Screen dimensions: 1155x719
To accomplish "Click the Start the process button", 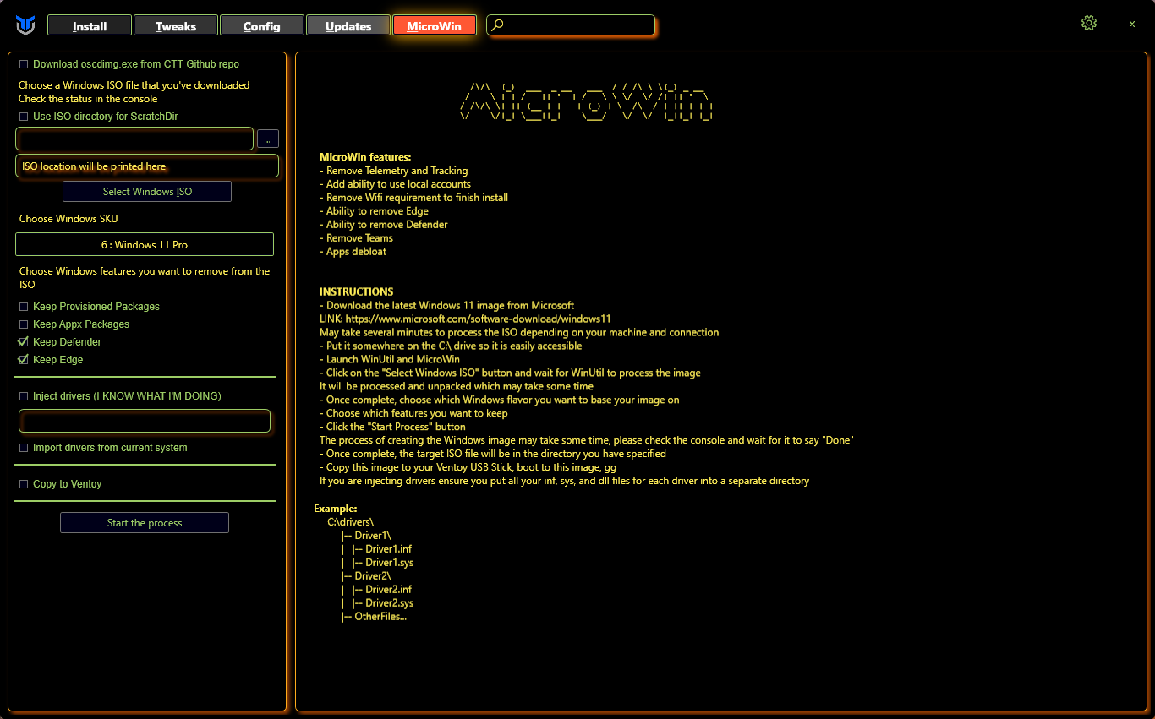I will (x=145, y=523).
